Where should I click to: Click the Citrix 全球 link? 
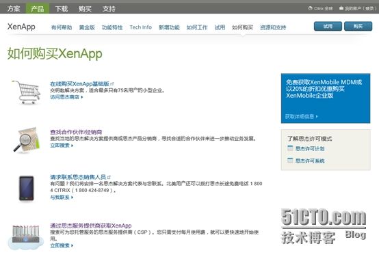(x=324, y=8)
